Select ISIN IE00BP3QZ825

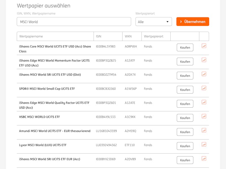[x=106, y=61]
